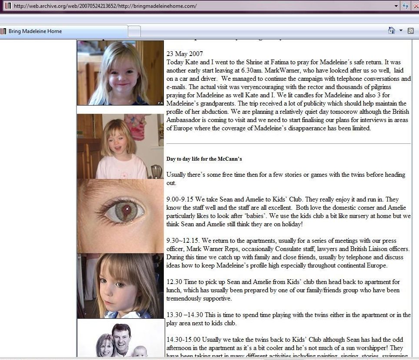Screen dimensions: 419x360
Task: Click the web.archive.org URL address field
Action: coord(200,6)
